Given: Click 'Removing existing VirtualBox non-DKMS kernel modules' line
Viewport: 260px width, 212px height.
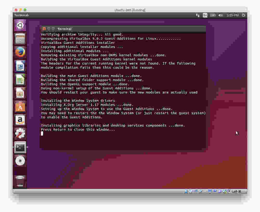Looking at the screenshot, I should tap(103, 55).
